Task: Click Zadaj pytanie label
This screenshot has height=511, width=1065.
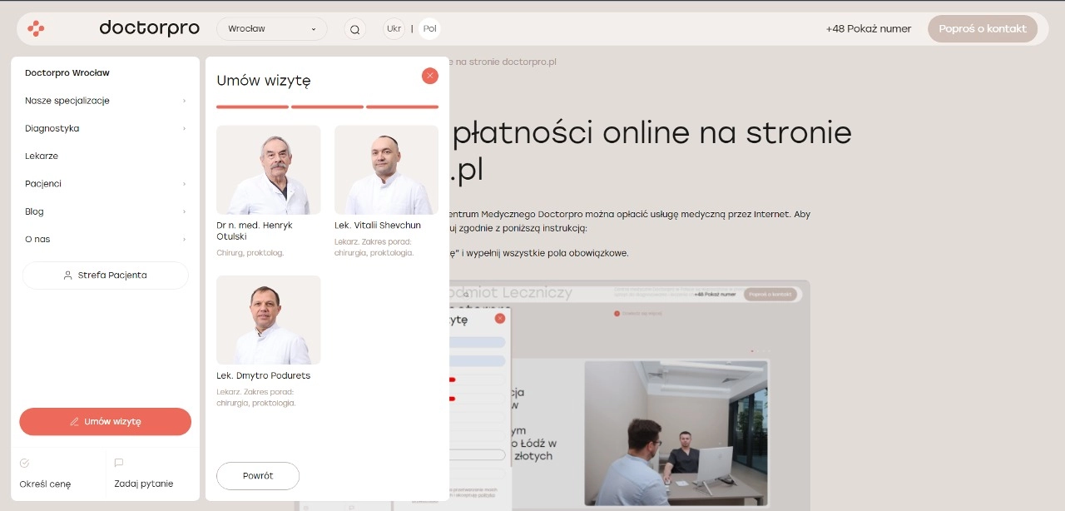Action: 144,484
